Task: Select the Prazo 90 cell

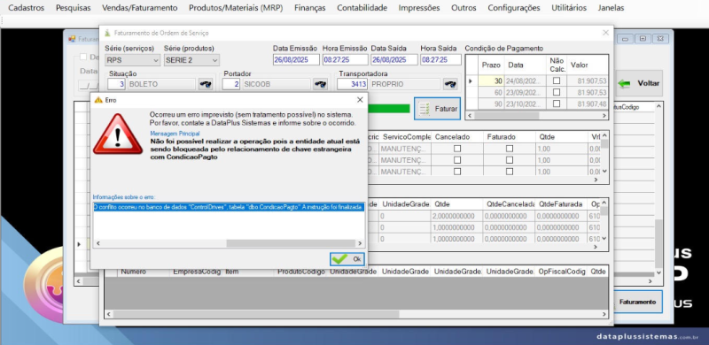Action: (x=491, y=103)
